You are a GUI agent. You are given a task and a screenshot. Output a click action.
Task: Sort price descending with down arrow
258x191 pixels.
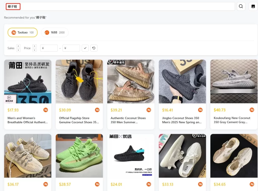coord(34,50)
